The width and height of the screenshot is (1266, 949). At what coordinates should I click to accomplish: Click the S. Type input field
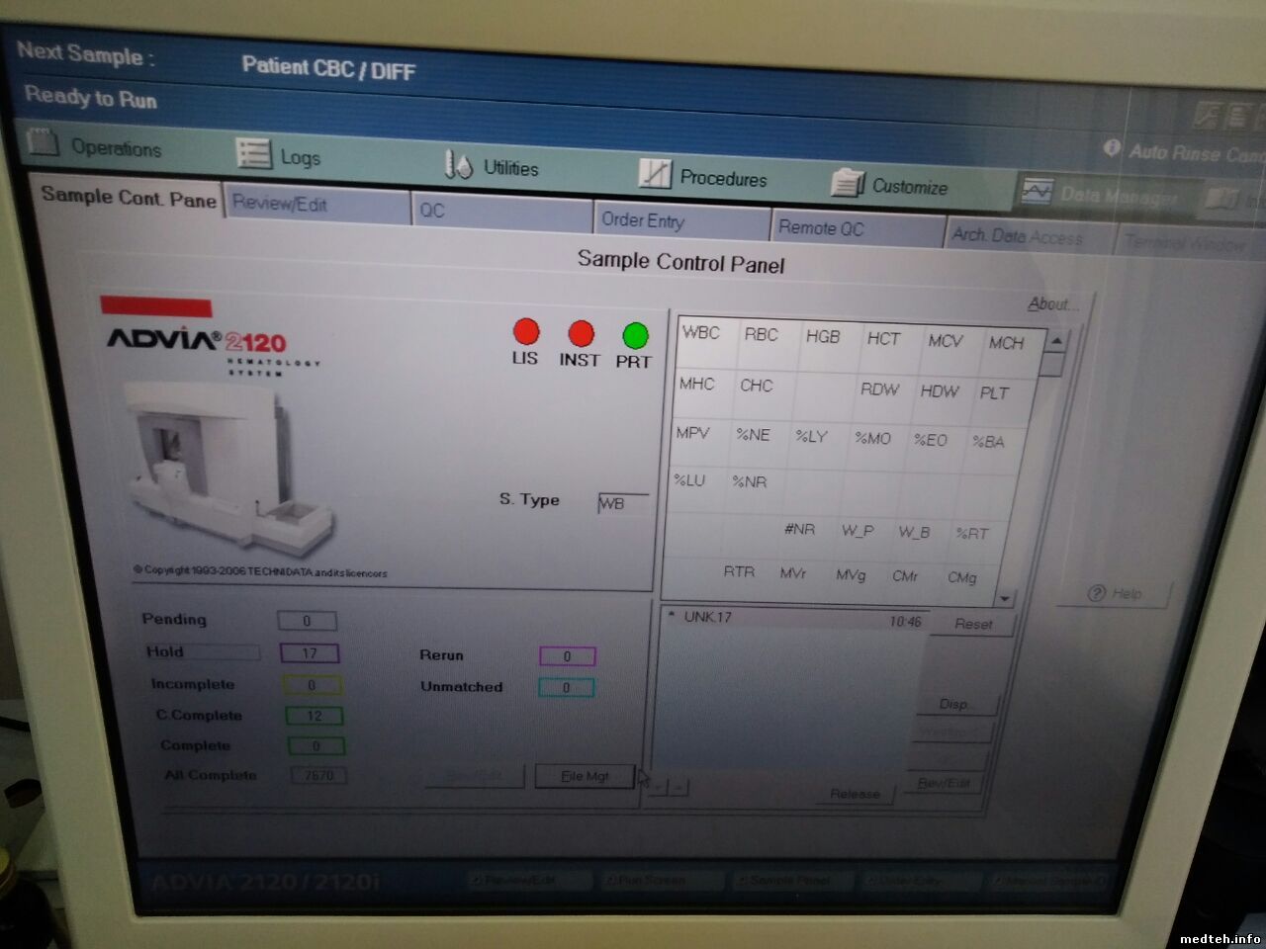pos(623,504)
